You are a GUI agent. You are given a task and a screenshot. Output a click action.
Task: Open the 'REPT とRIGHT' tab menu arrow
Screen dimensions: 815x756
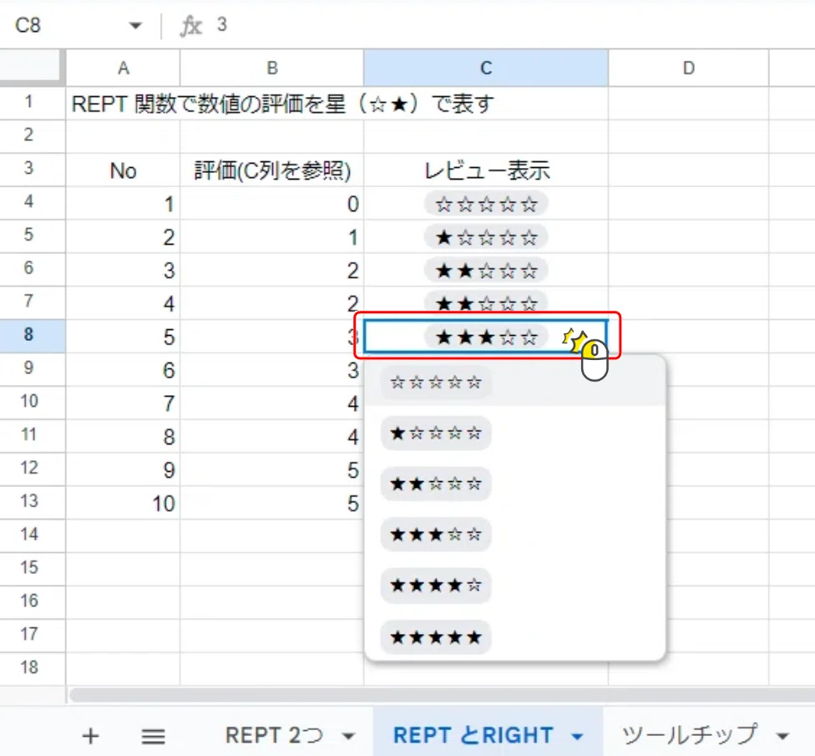coord(577,736)
